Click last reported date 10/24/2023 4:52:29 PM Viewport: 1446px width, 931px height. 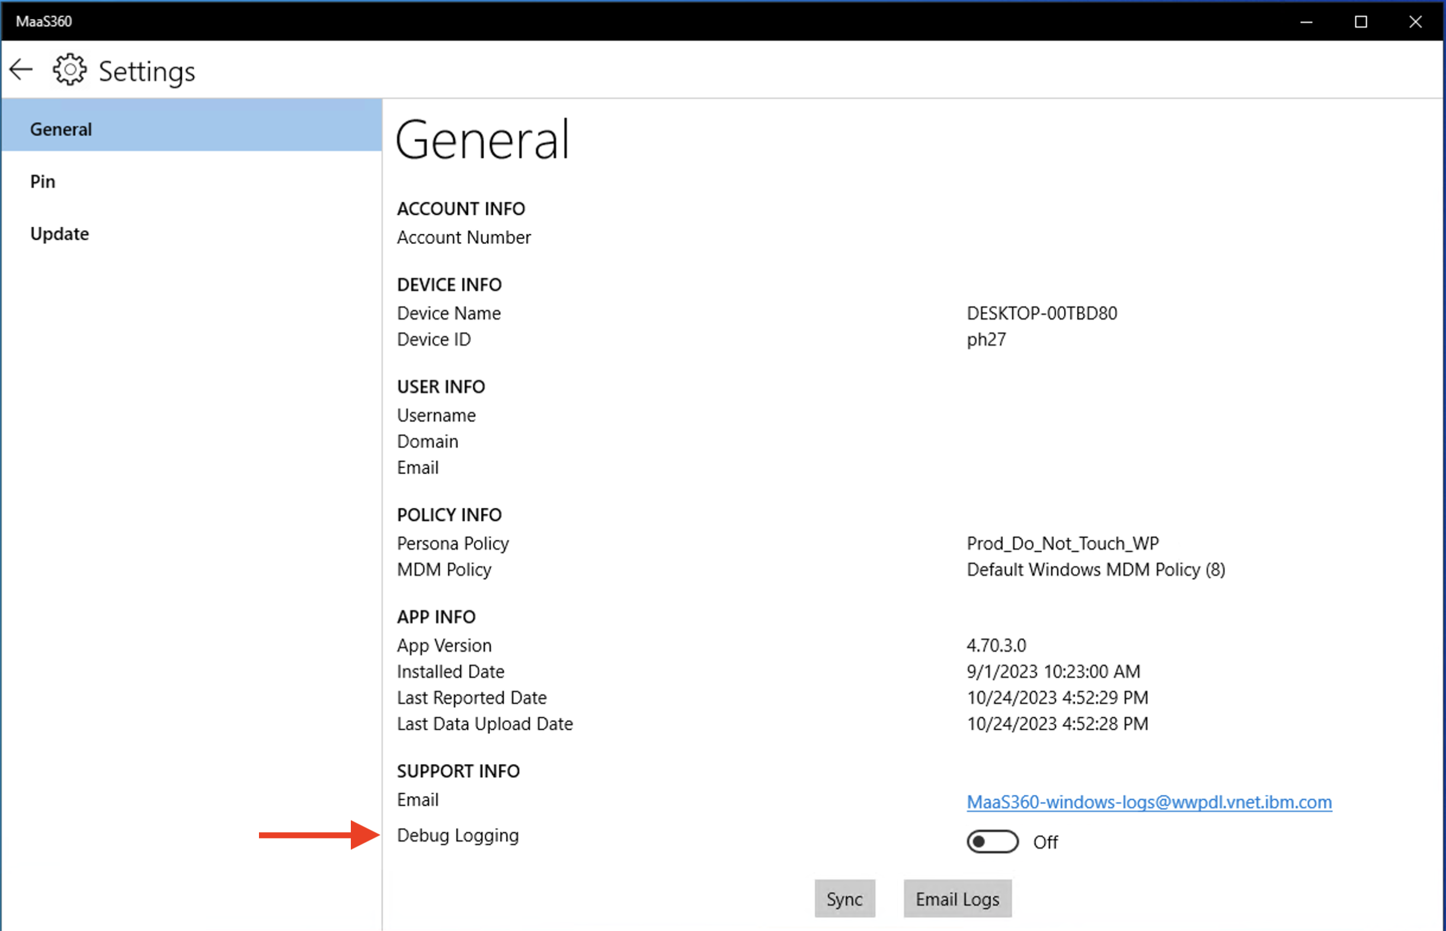(1057, 697)
